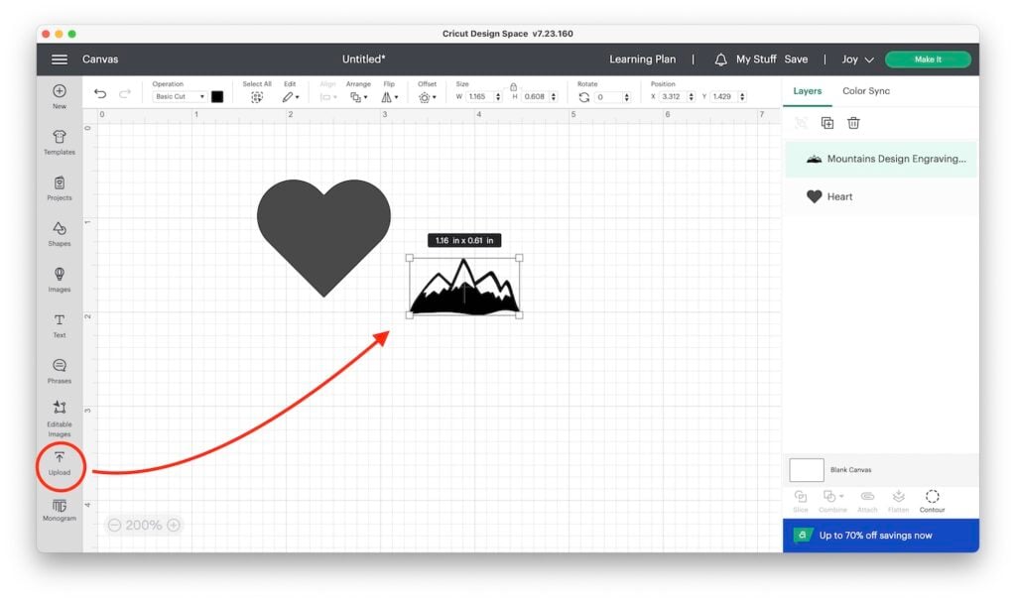Click New in the left sidebar

pos(59,96)
